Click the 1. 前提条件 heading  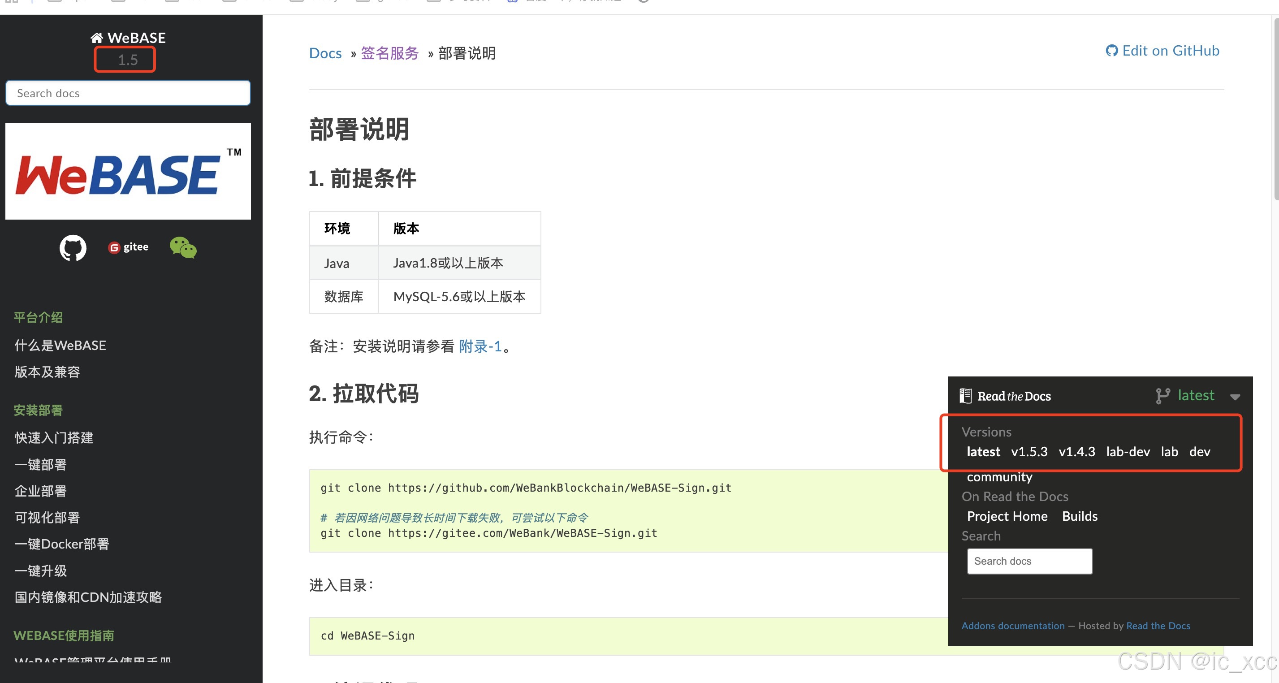(363, 178)
